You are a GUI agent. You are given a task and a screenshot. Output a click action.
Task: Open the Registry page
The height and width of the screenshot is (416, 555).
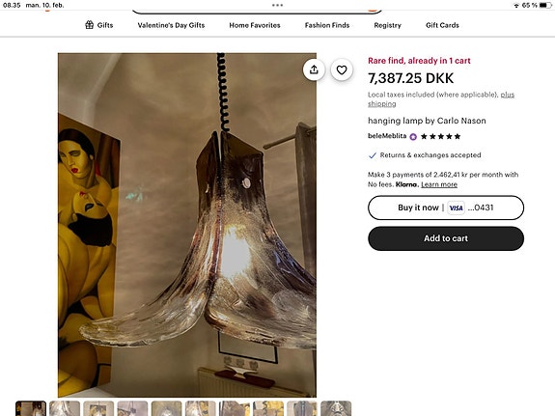coord(388,25)
